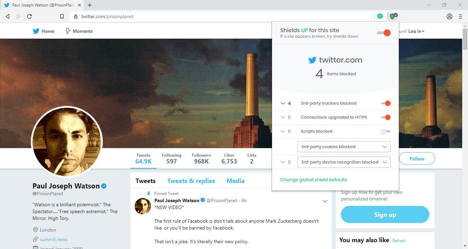Screen dimensions: 468x249
Task: Click the bookmark icon beside the URL
Action: pos(62,16)
